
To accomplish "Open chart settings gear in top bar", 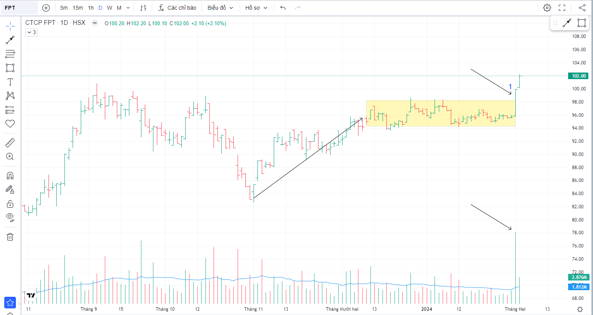I will (x=547, y=8).
